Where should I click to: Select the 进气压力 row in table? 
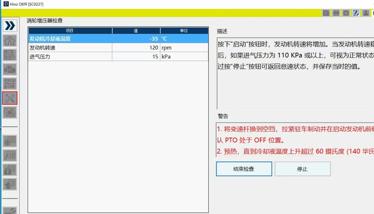coord(70,57)
